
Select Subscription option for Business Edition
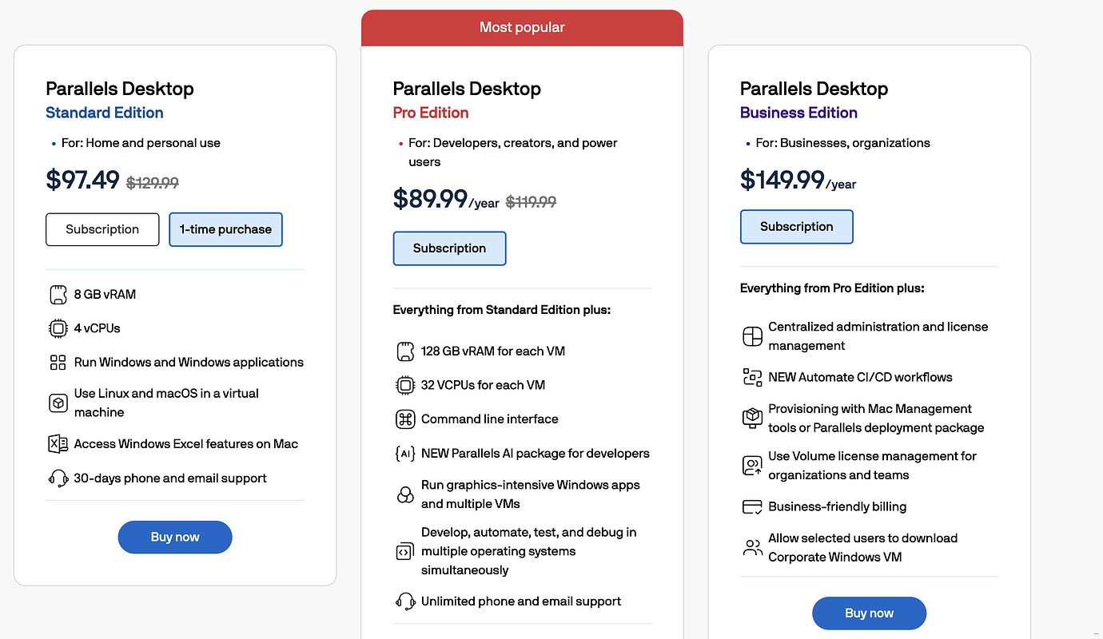[796, 227]
